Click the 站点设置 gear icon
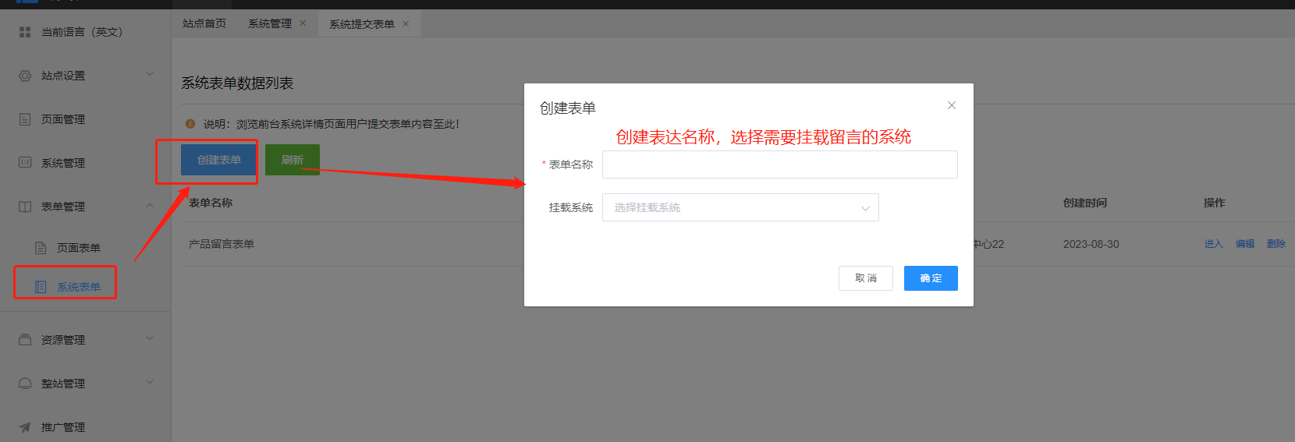 [25, 76]
